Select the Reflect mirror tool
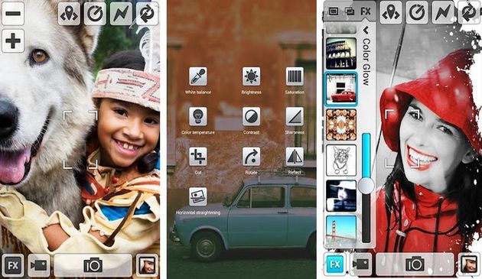The image size is (482, 279). coord(295,157)
